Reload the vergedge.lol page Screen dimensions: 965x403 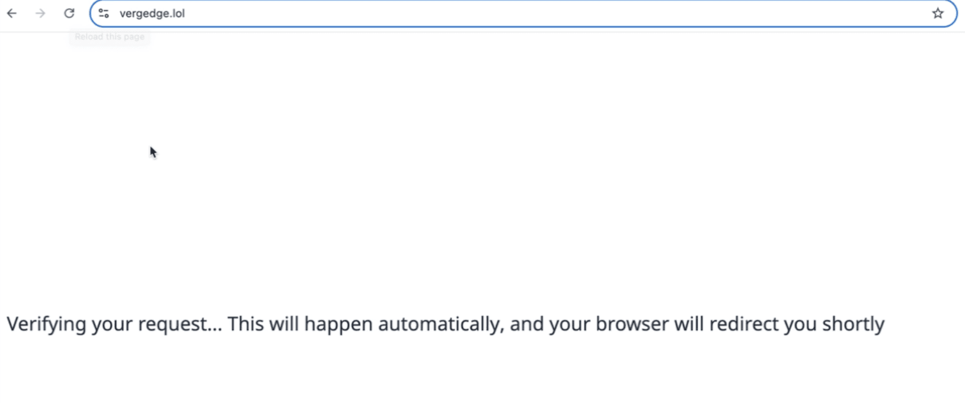point(69,13)
